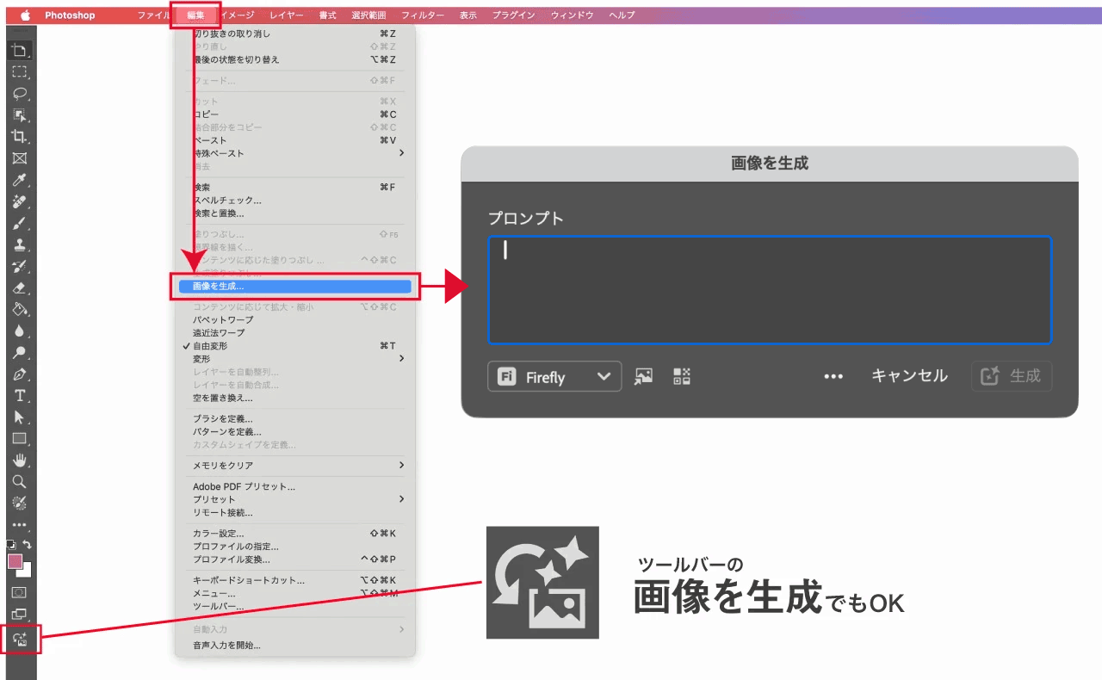This screenshot has height=680, width=1102.
Task: Click inside the プロンプト text field
Action: [x=770, y=290]
